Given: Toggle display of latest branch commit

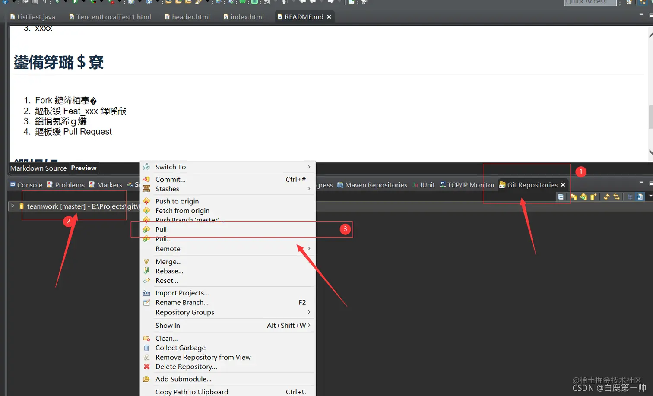Looking at the screenshot, I should [x=640, y=197].
